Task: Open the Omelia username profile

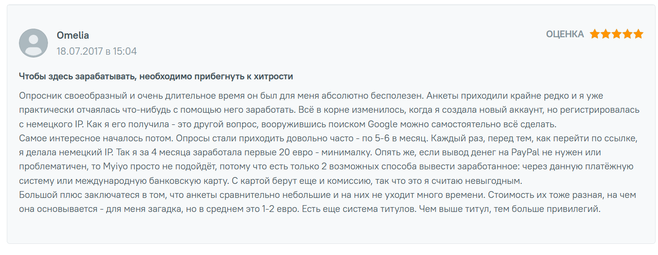Action: point(73,35)
